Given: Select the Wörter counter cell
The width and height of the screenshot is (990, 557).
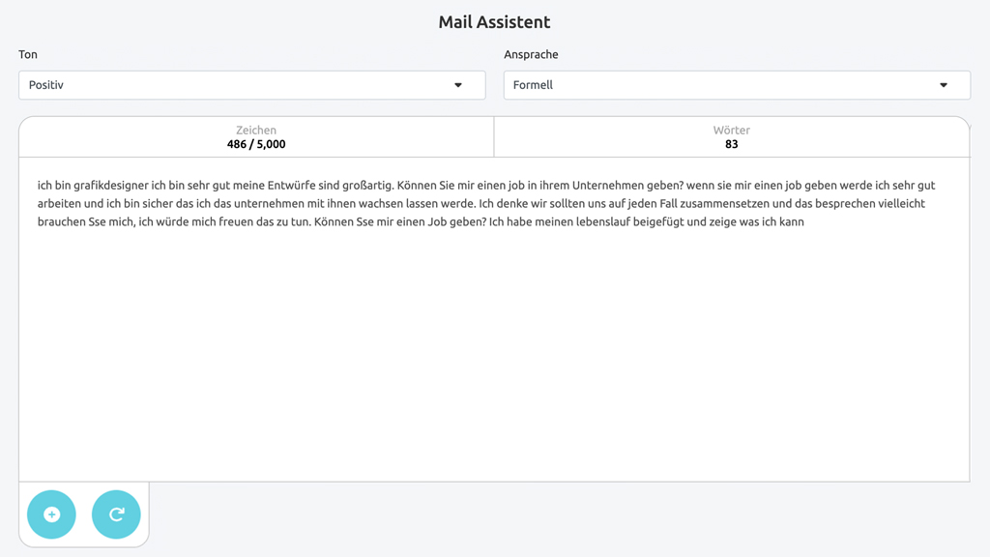Looking at the screenshot, I should tap(732, 137).
